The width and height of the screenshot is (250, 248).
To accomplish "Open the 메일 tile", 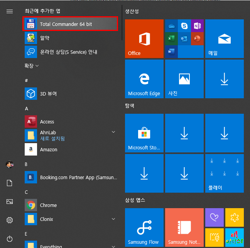I will tap(224, 39).
